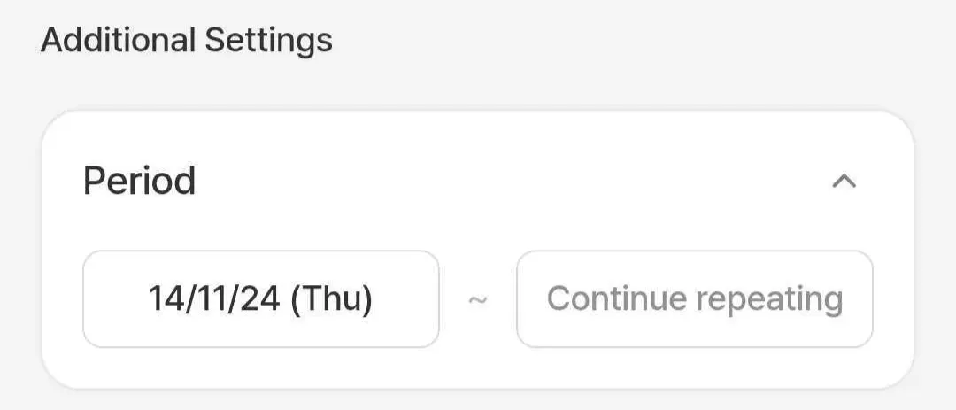Click the Period card header row
The image size is (956, 410).
tap(476, 182)
